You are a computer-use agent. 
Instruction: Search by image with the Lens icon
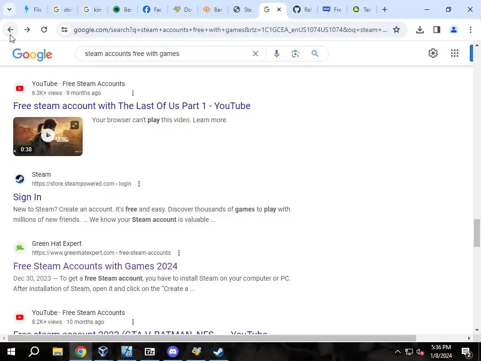click(295, 54)
